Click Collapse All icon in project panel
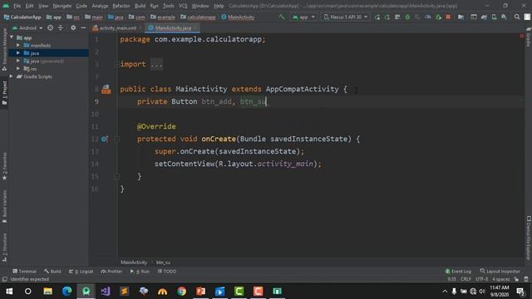 tap(61, 27)
